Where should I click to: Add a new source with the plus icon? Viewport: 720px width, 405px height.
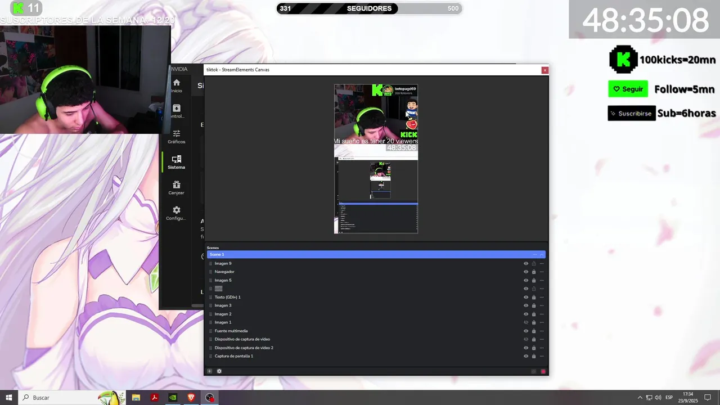[209, 371]
